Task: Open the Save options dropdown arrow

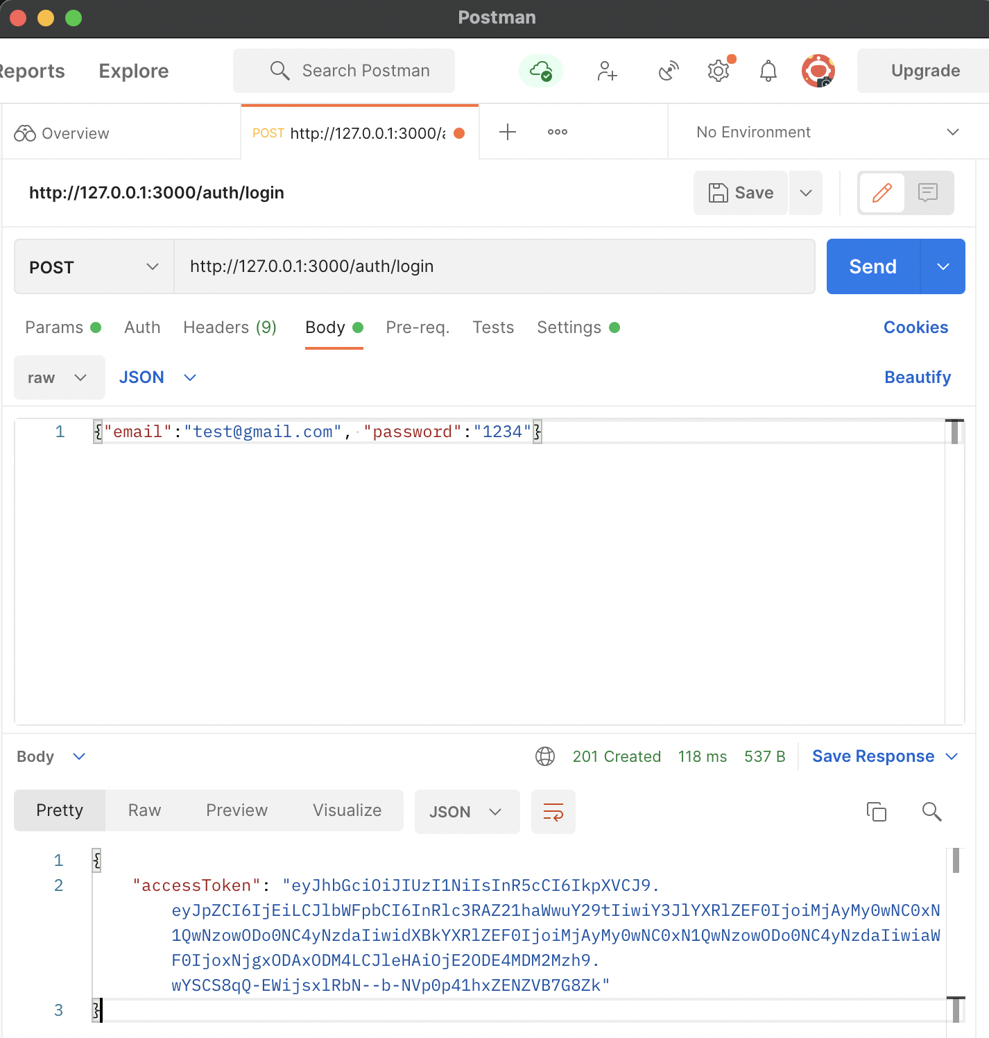Action: click(806, 193)
